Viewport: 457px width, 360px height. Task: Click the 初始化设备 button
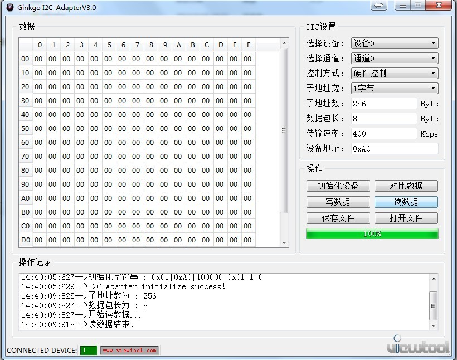click(338, 186)
